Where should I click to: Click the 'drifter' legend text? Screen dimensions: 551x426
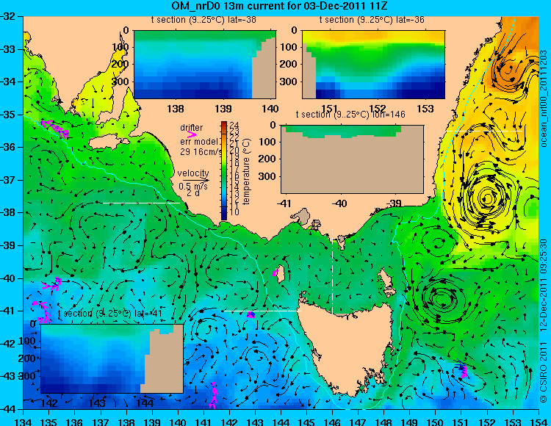coord(192,128)
